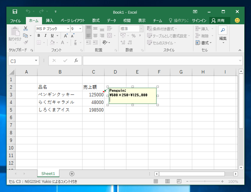
Task: Open the underline style dropdown arrow
Action: [x=57, y=35]
